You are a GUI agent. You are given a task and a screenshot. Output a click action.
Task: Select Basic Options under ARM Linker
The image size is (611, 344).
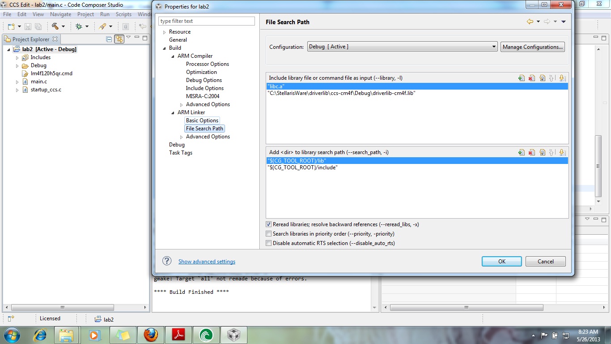(202, 120)
